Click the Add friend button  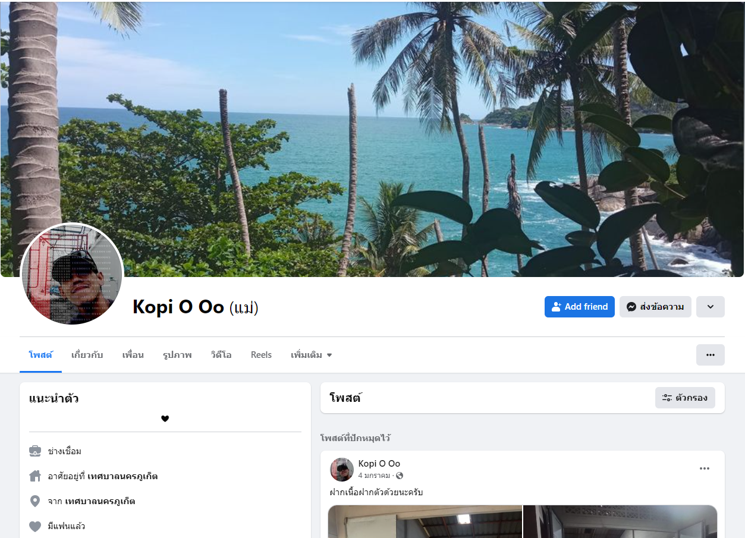click(x=580, y=307)
